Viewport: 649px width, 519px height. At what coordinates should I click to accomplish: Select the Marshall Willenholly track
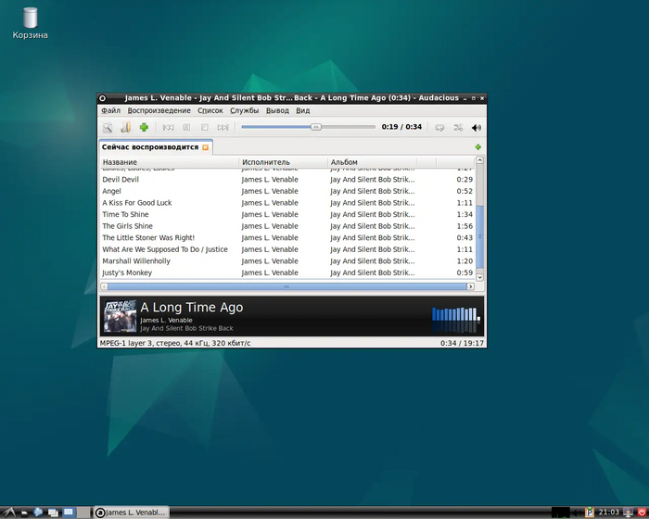coord(287,261)
